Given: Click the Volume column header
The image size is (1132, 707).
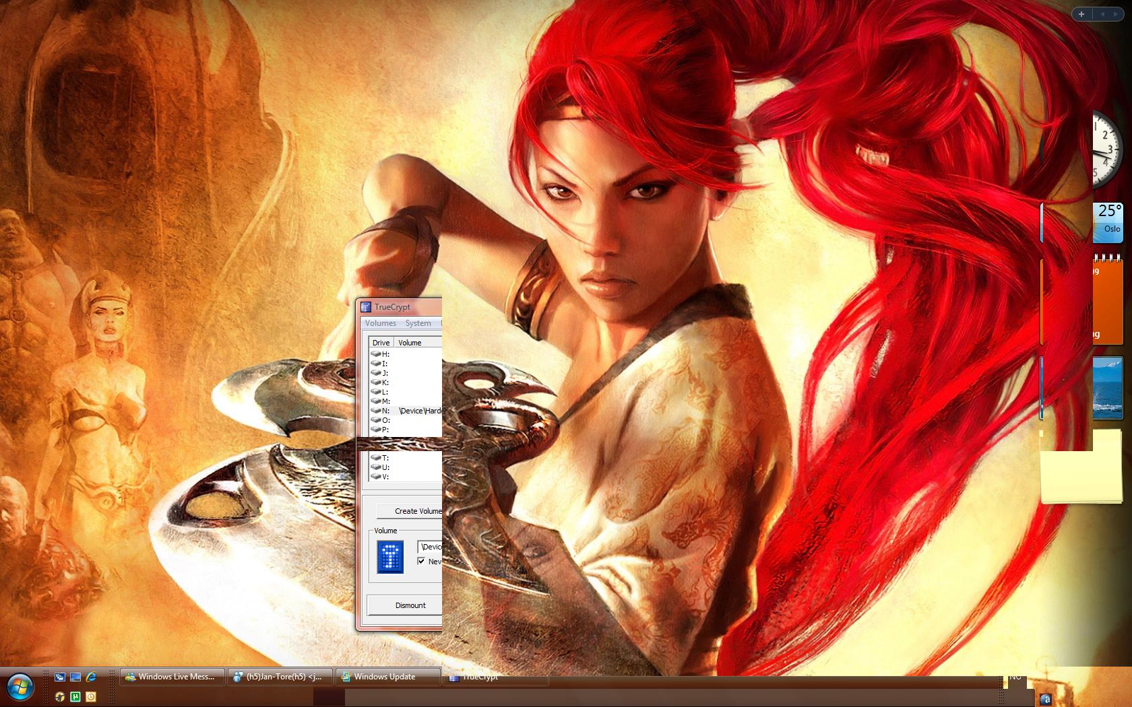Looking at the screenshot, I should tap(418, 343).
